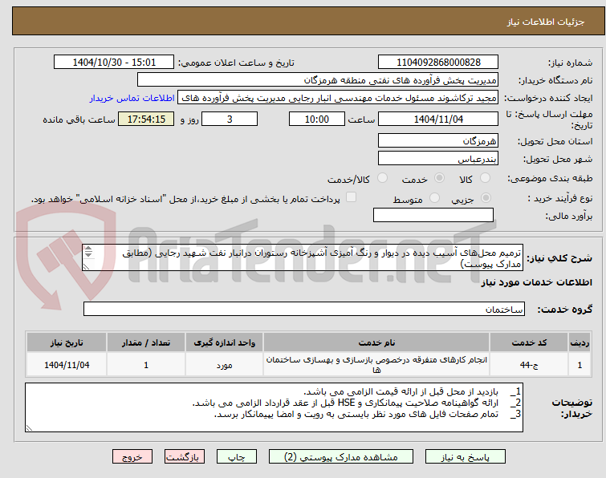Click the unit cell مورد
This screenshot has height=478, width=606.
tap(224, 365)
